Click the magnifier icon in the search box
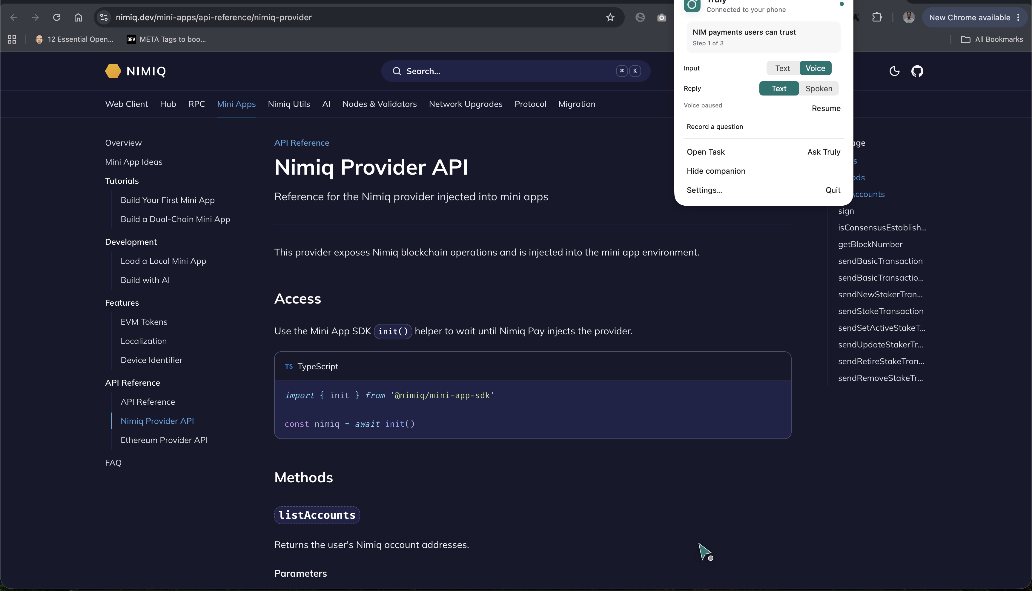This screenshot has width=1032, height=591. click(397, 71)
